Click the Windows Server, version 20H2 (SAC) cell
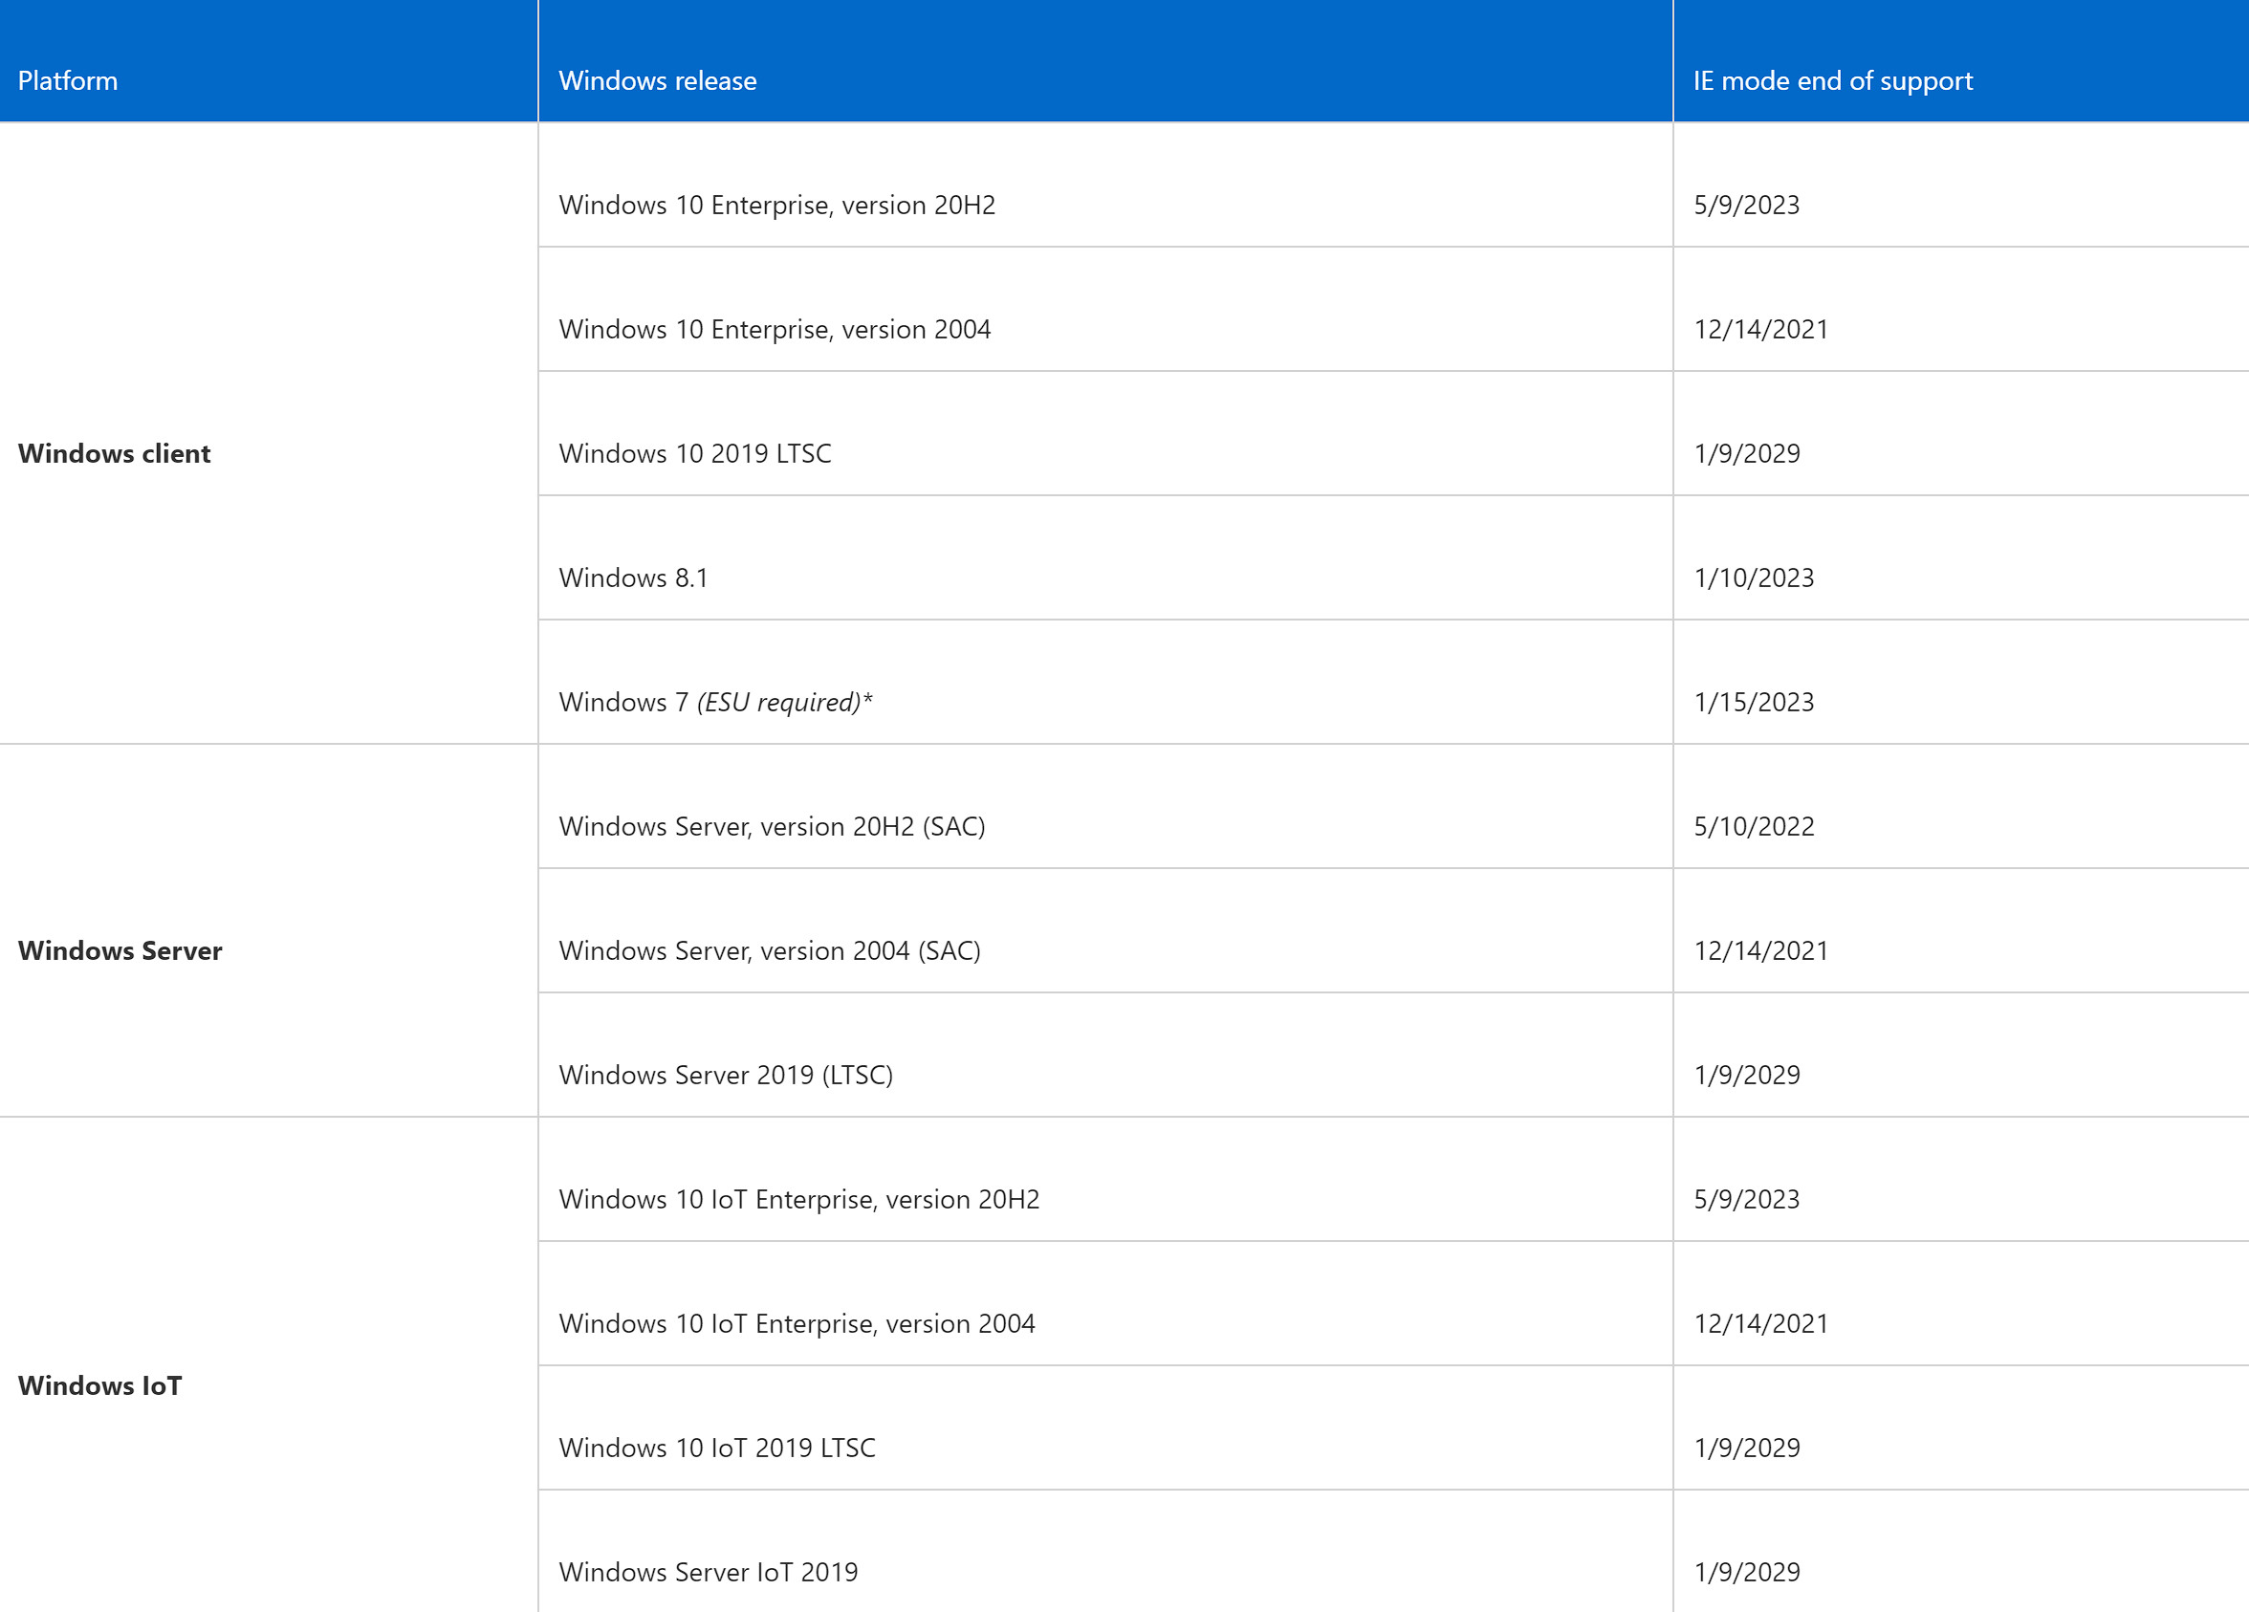2249x1612 pixels. click(774, 826)
